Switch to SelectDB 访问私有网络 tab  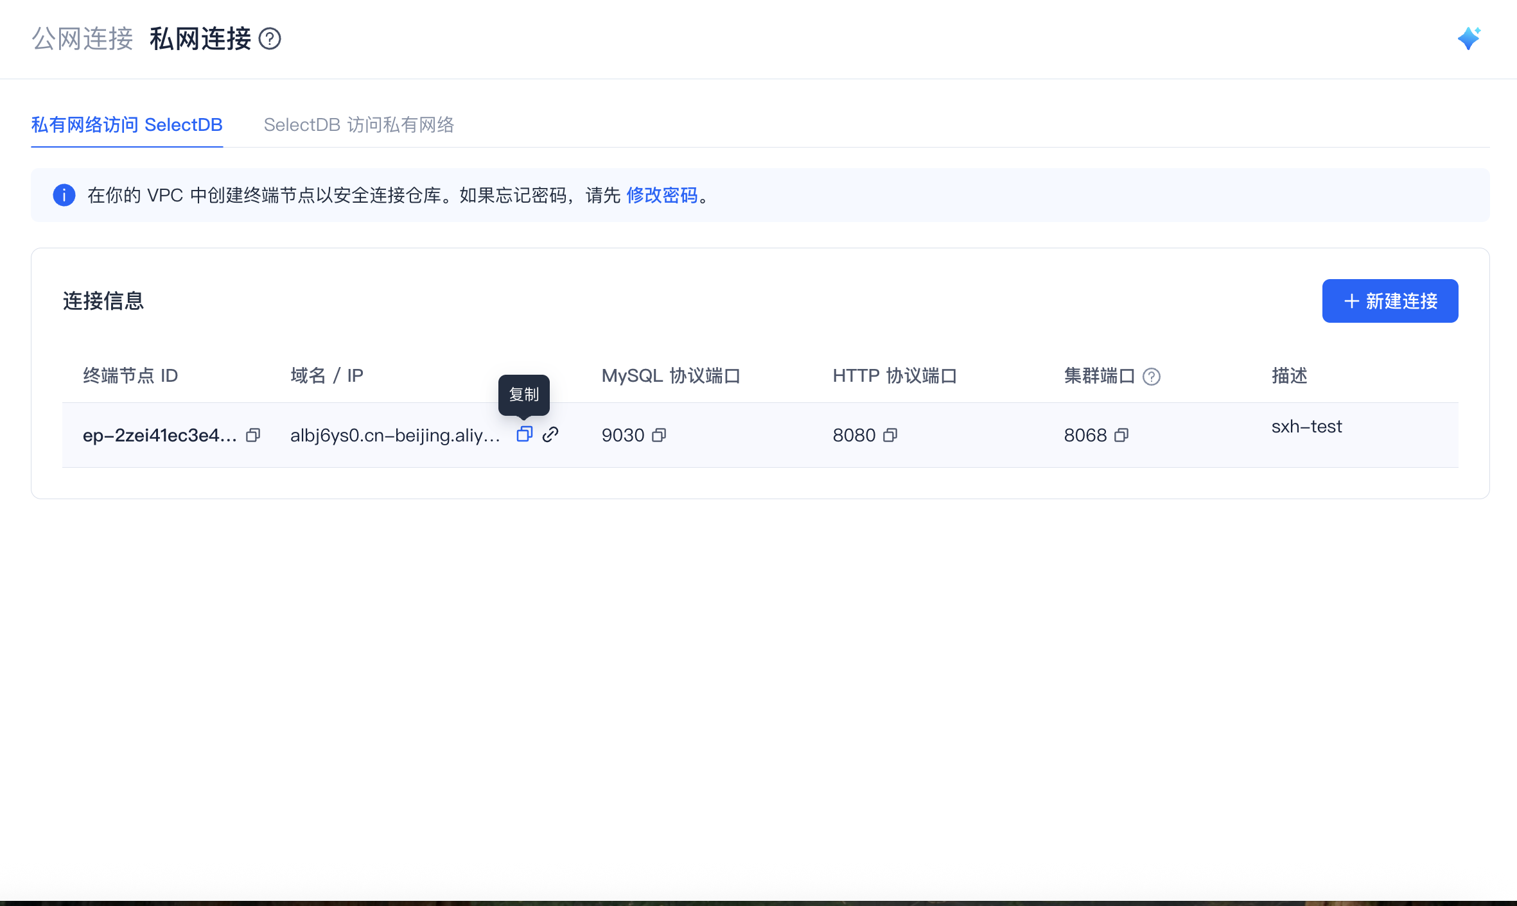coord(359,124)
